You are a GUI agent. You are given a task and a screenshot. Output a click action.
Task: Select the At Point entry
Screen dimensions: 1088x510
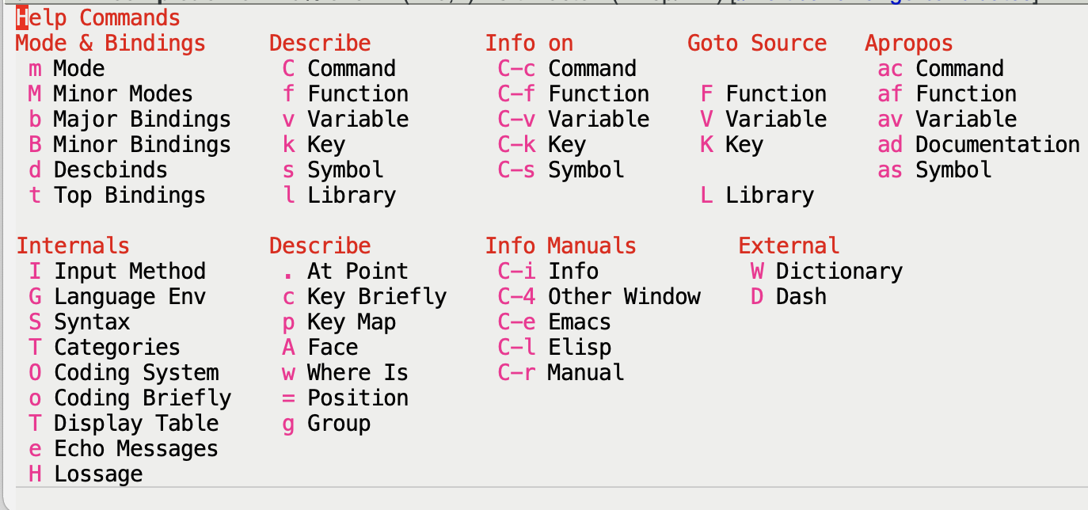coord(357,272)
